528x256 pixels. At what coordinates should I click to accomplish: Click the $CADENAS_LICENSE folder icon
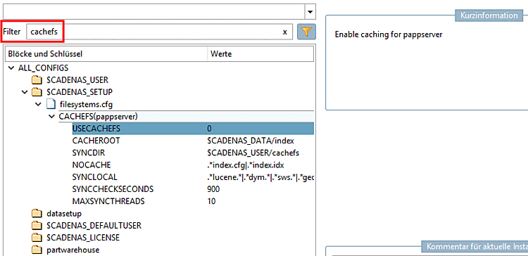pyautogui.click(x=37, y=238)
